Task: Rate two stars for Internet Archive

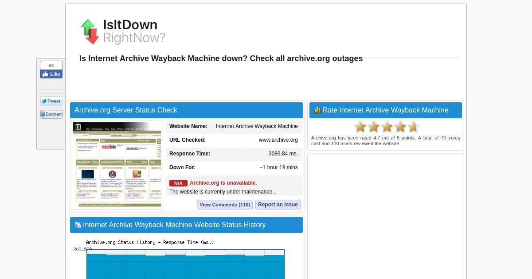Action: 374,127
